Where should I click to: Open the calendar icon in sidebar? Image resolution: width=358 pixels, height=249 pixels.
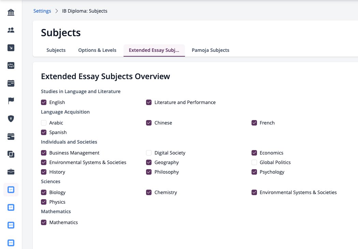[x=11, y=83]
